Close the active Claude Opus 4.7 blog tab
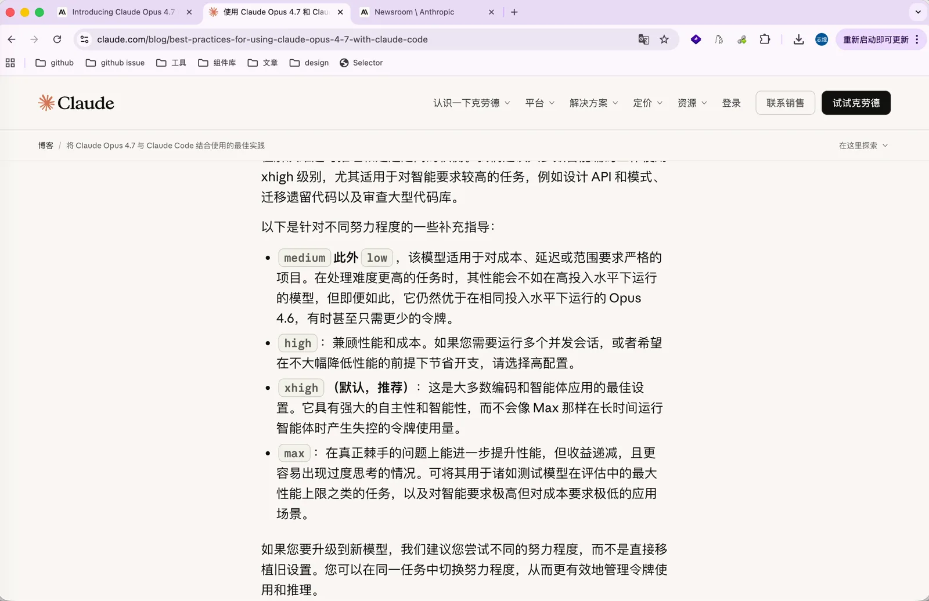The height and width of the screenshot is (601, 929). pos(340,12)
